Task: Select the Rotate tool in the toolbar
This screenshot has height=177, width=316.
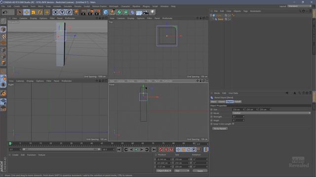Action: click(40, 12)
